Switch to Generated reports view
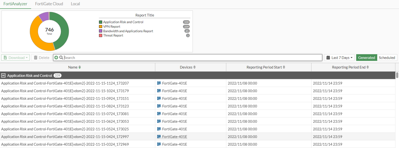Screen dimensions: 399x148 click(x=366, y=58)
